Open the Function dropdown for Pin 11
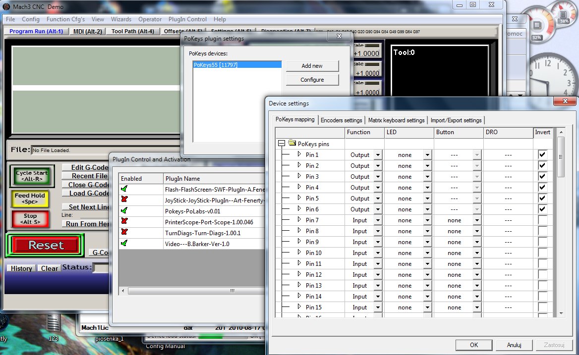579x355 pixels. [x=378, y=263]
